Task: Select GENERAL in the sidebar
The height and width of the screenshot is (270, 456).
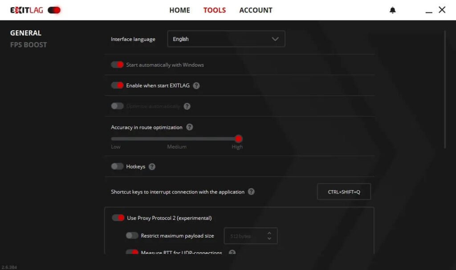Action: 26,33
